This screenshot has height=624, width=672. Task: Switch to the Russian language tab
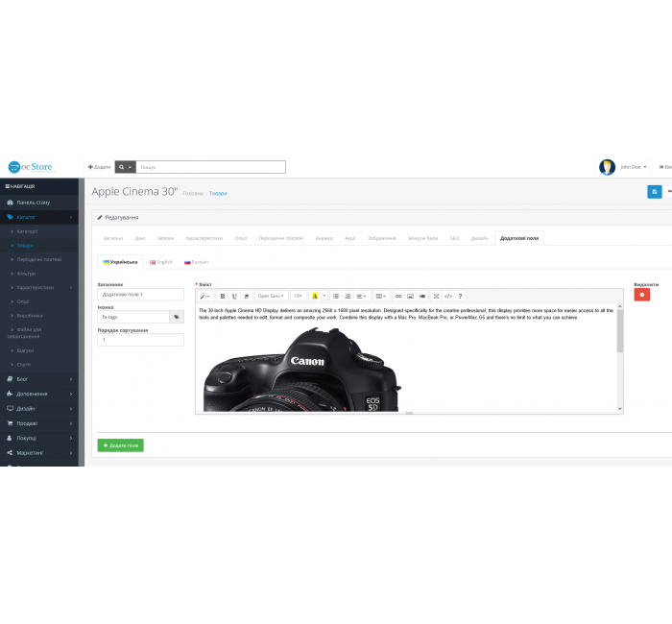coord(196,262)
